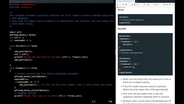This screenshot has width=184, height=104.
Task: Reset the zoom level percentage badge
Action: point(148,5)
